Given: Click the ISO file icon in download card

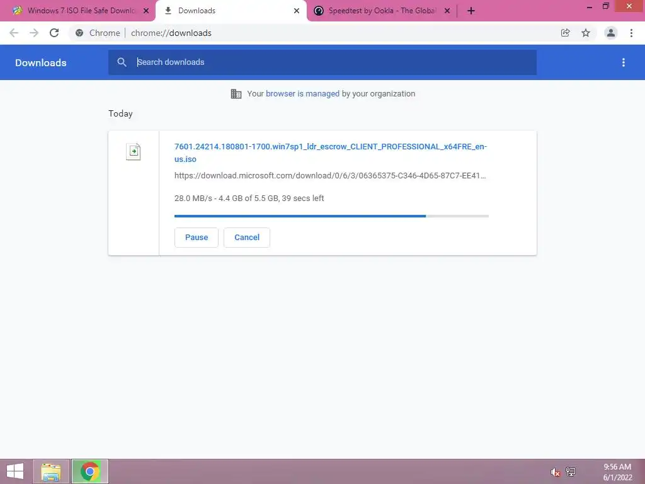Looking at the screenshot, I should tap(134, 151).
